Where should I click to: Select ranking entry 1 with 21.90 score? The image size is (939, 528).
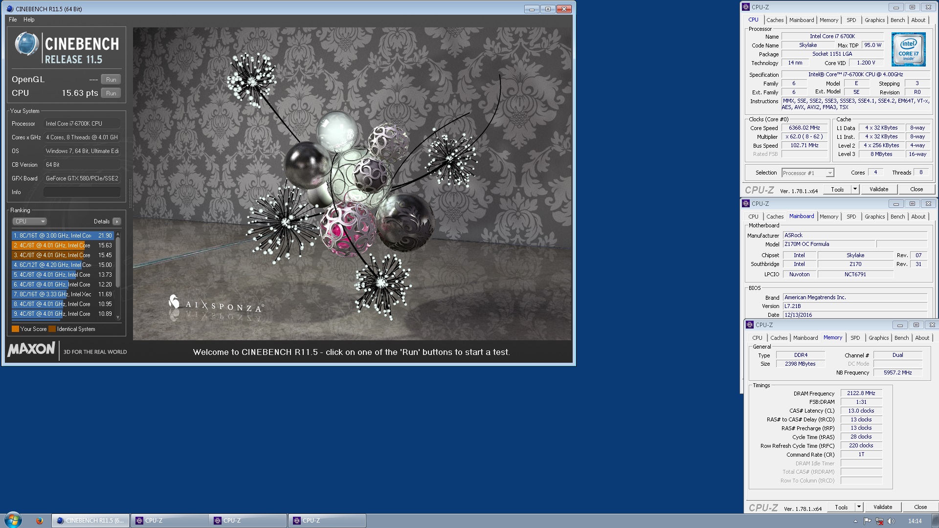[x=63, y=236]
